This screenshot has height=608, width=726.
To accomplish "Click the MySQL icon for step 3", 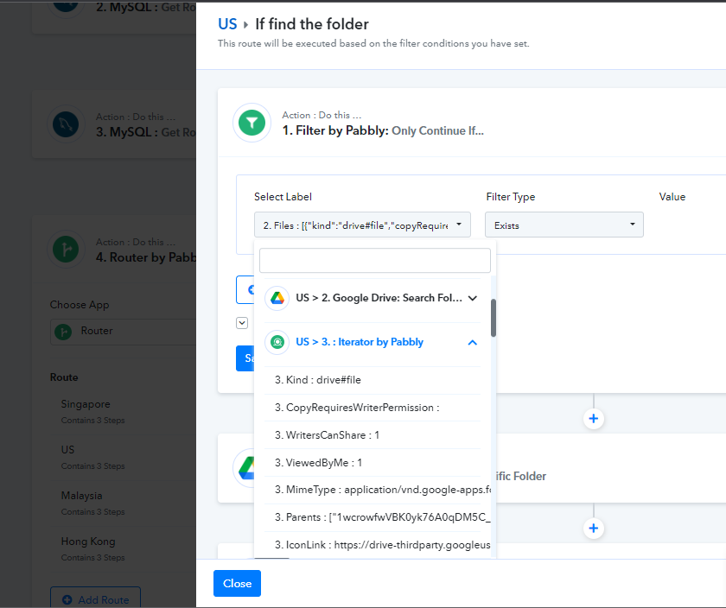I will [66, 124].
